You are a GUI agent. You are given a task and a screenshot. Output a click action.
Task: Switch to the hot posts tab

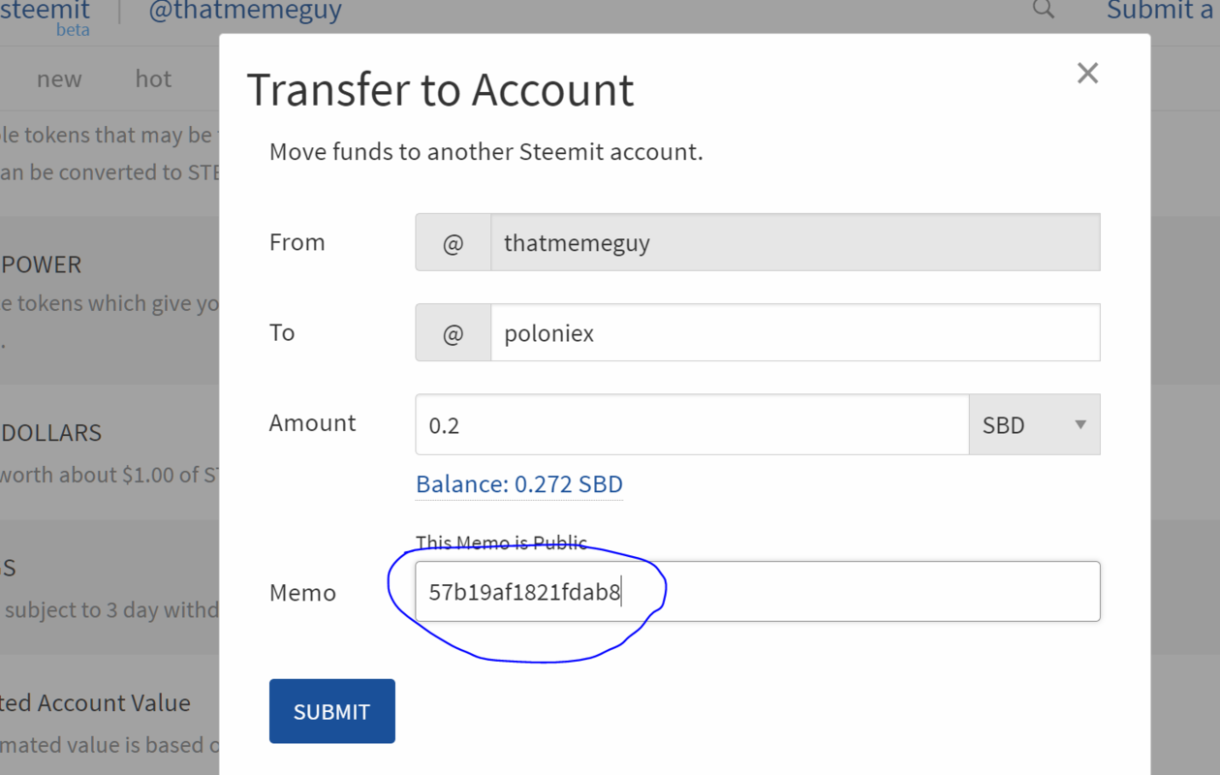pos(153,78)
